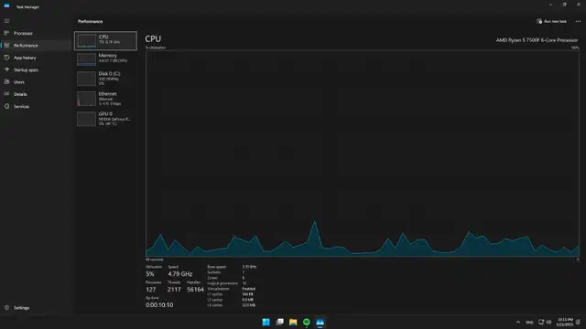Open the Processes page
This screenshot has height=329, width=586.
point(37,33)
